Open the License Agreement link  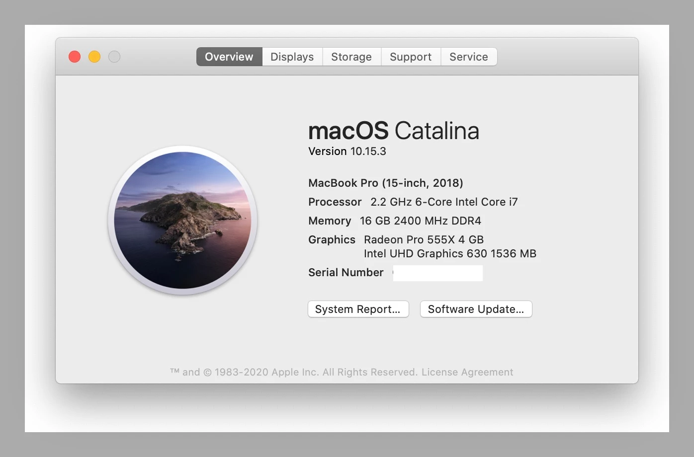coord(467,372)
